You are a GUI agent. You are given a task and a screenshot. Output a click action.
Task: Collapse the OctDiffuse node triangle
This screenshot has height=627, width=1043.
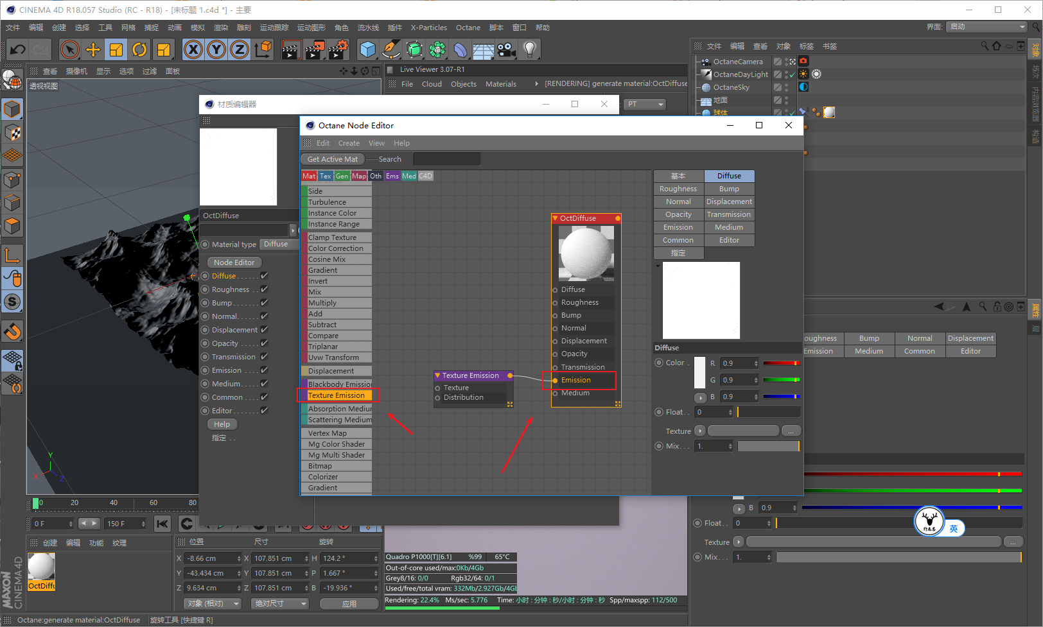pos(556,218)
